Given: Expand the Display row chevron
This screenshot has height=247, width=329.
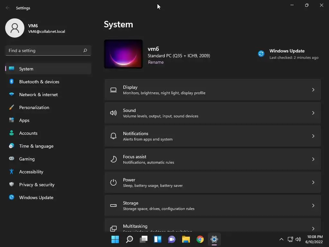Looking at the screenshot, I should [x=313, y=90].
